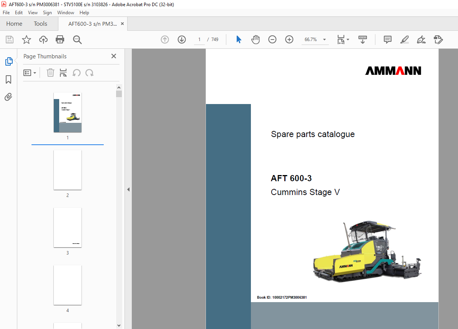This screenshot has width=458, height=329.
Task: Open the Window menu
Action: (66, 13)
